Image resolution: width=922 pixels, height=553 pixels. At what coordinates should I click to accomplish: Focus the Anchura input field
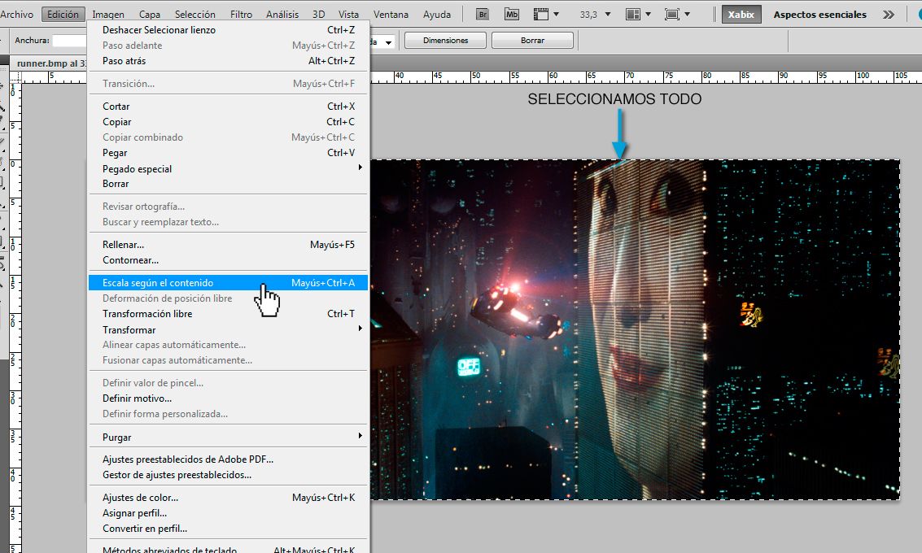(x=70, y=41)
